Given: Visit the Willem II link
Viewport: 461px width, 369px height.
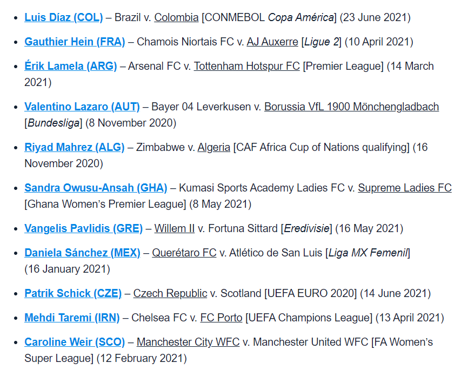Looking at the screenshot, I should 174,228.
